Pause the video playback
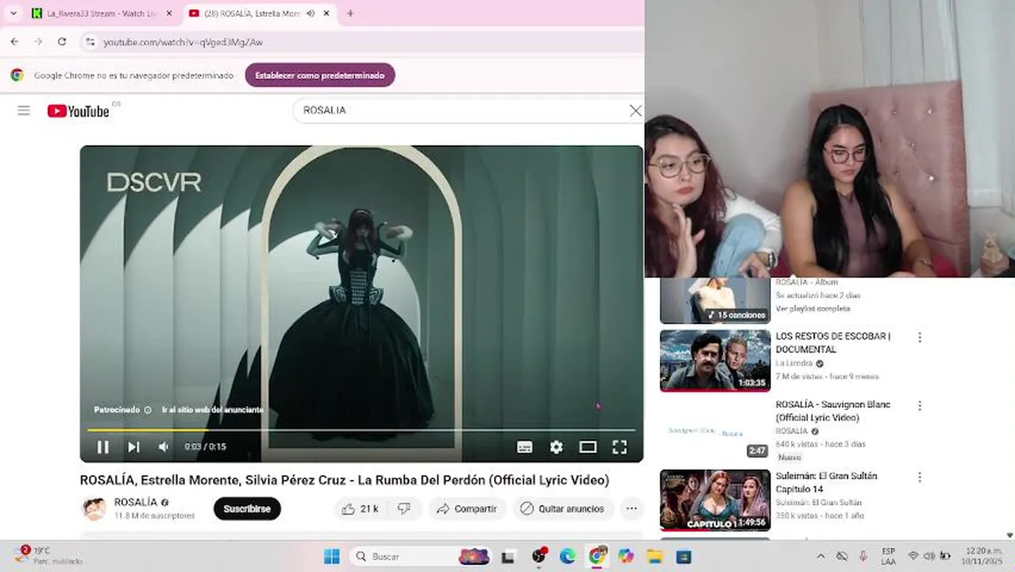 103,447
